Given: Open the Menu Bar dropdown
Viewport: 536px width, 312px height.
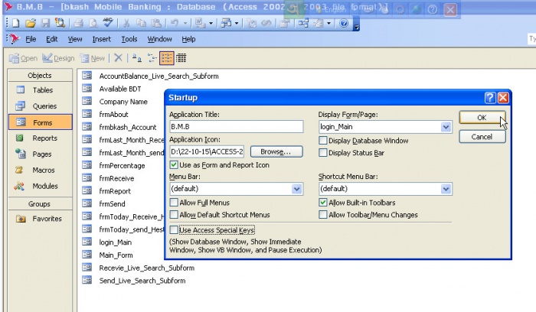Looking at the screenshot, I should (x=297, y=189).
